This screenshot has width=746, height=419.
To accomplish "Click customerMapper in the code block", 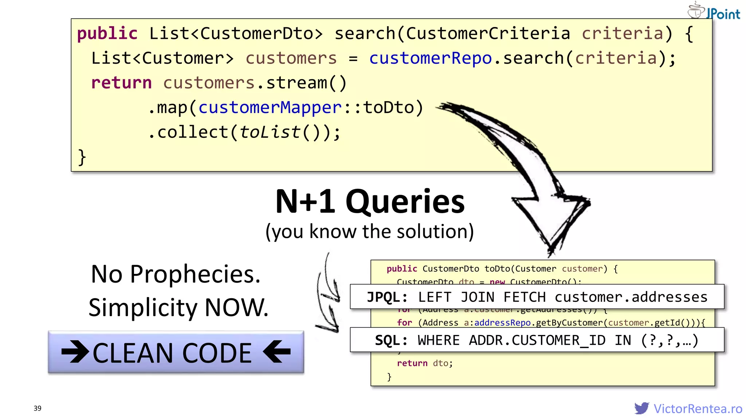I will pos(270,108).
